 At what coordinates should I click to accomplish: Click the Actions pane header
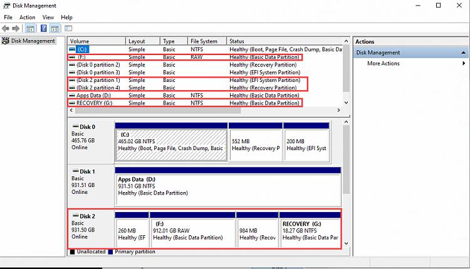[x=410, y=41]
